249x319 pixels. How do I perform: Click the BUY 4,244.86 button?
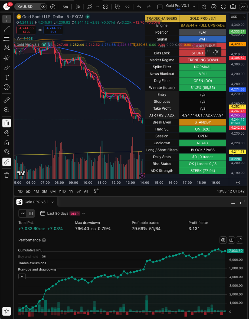pos(53,30)
